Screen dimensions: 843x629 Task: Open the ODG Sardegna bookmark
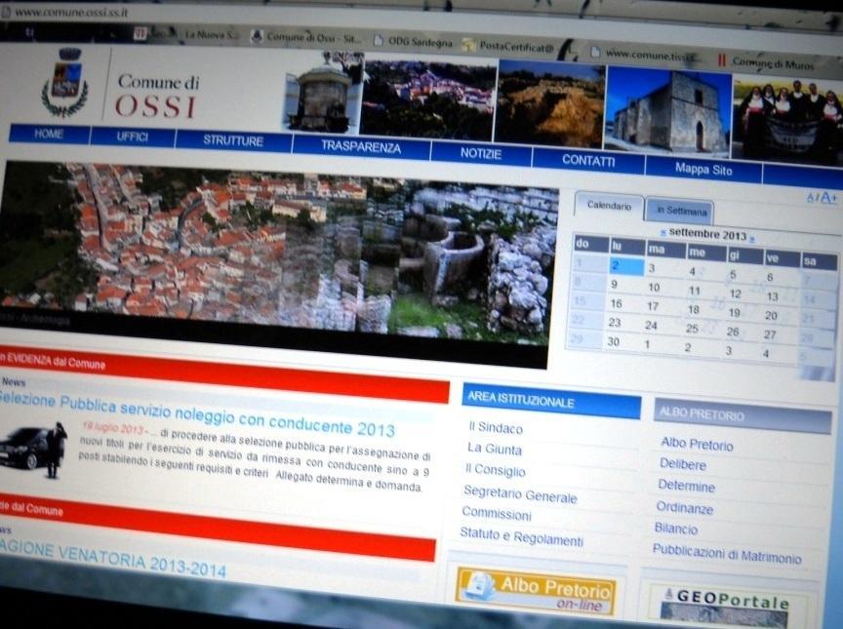pyautogui.click(x=414, y=41)
